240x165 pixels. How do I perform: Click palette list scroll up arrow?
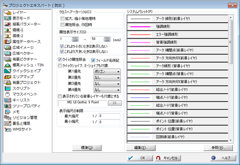click(230, 17)
